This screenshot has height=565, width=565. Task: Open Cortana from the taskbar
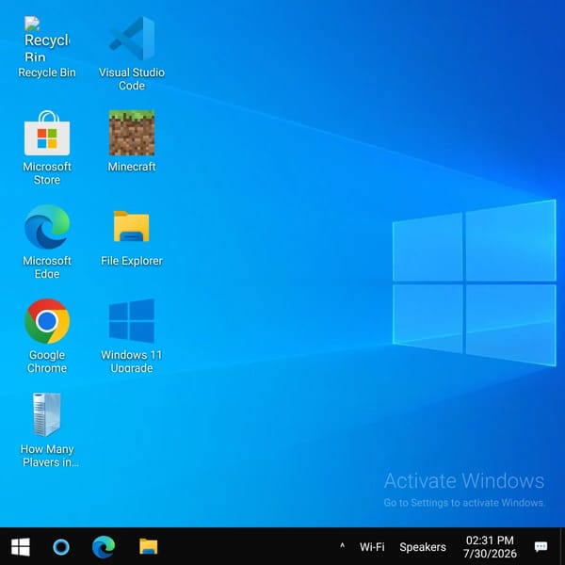click(61, 546)
